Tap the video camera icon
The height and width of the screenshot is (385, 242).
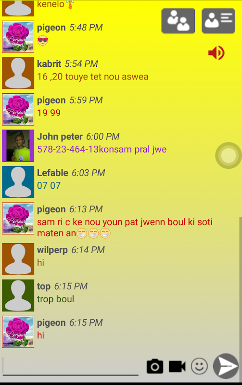click(x=177, y=366)
